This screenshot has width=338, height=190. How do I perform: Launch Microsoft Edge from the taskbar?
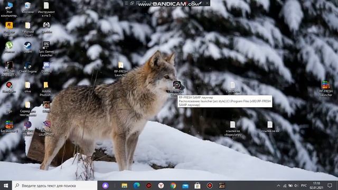tap(136, 185)
